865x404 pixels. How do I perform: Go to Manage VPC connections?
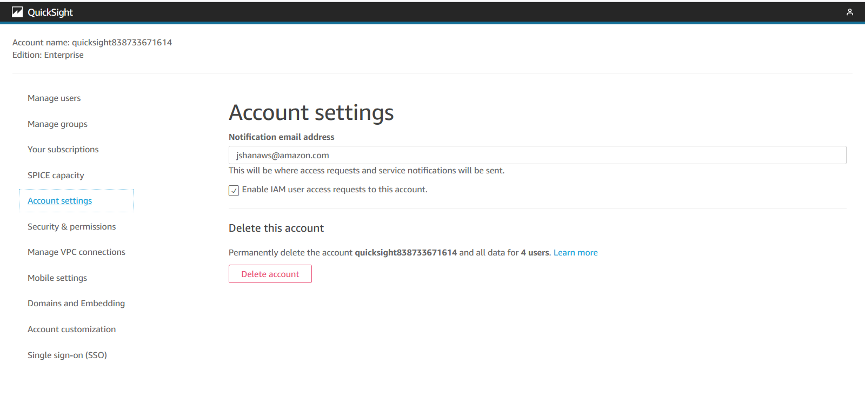coord(76,252)
